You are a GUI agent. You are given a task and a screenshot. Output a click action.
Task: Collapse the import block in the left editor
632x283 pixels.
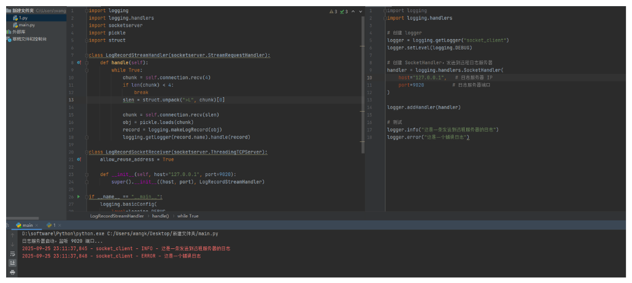87,11
